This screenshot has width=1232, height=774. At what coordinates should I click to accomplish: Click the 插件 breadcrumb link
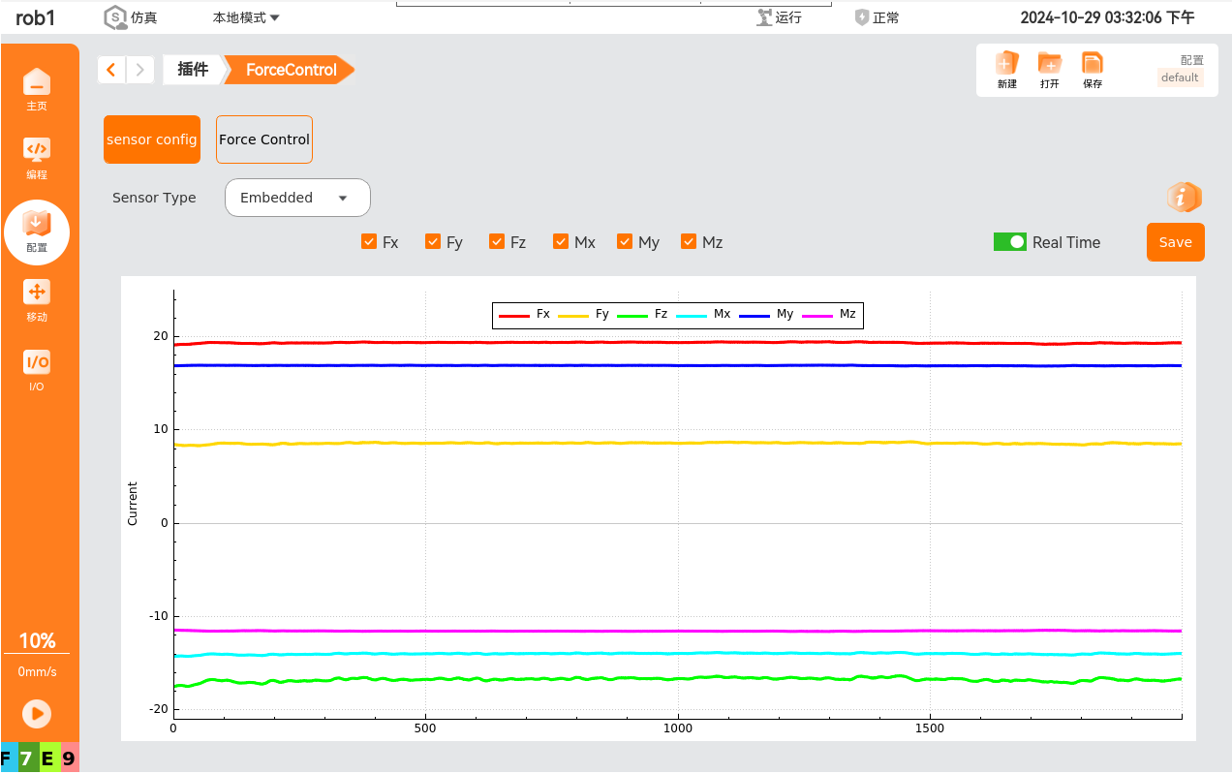[193, 70]
